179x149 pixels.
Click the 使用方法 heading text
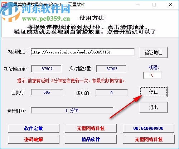click(x=92, y=18)
